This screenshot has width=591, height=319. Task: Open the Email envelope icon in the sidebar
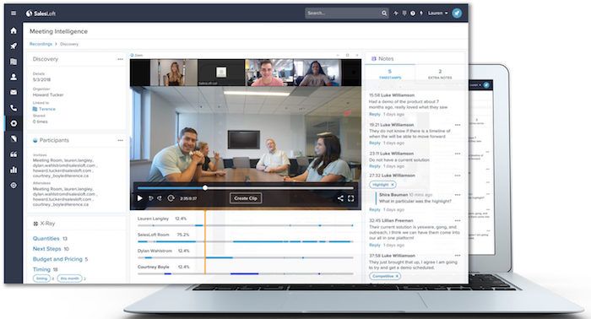tap(14, 92)
